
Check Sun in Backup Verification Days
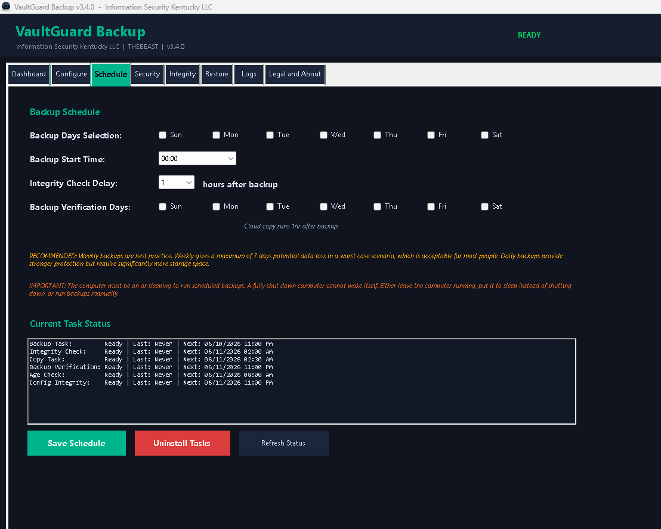point(163,206)
